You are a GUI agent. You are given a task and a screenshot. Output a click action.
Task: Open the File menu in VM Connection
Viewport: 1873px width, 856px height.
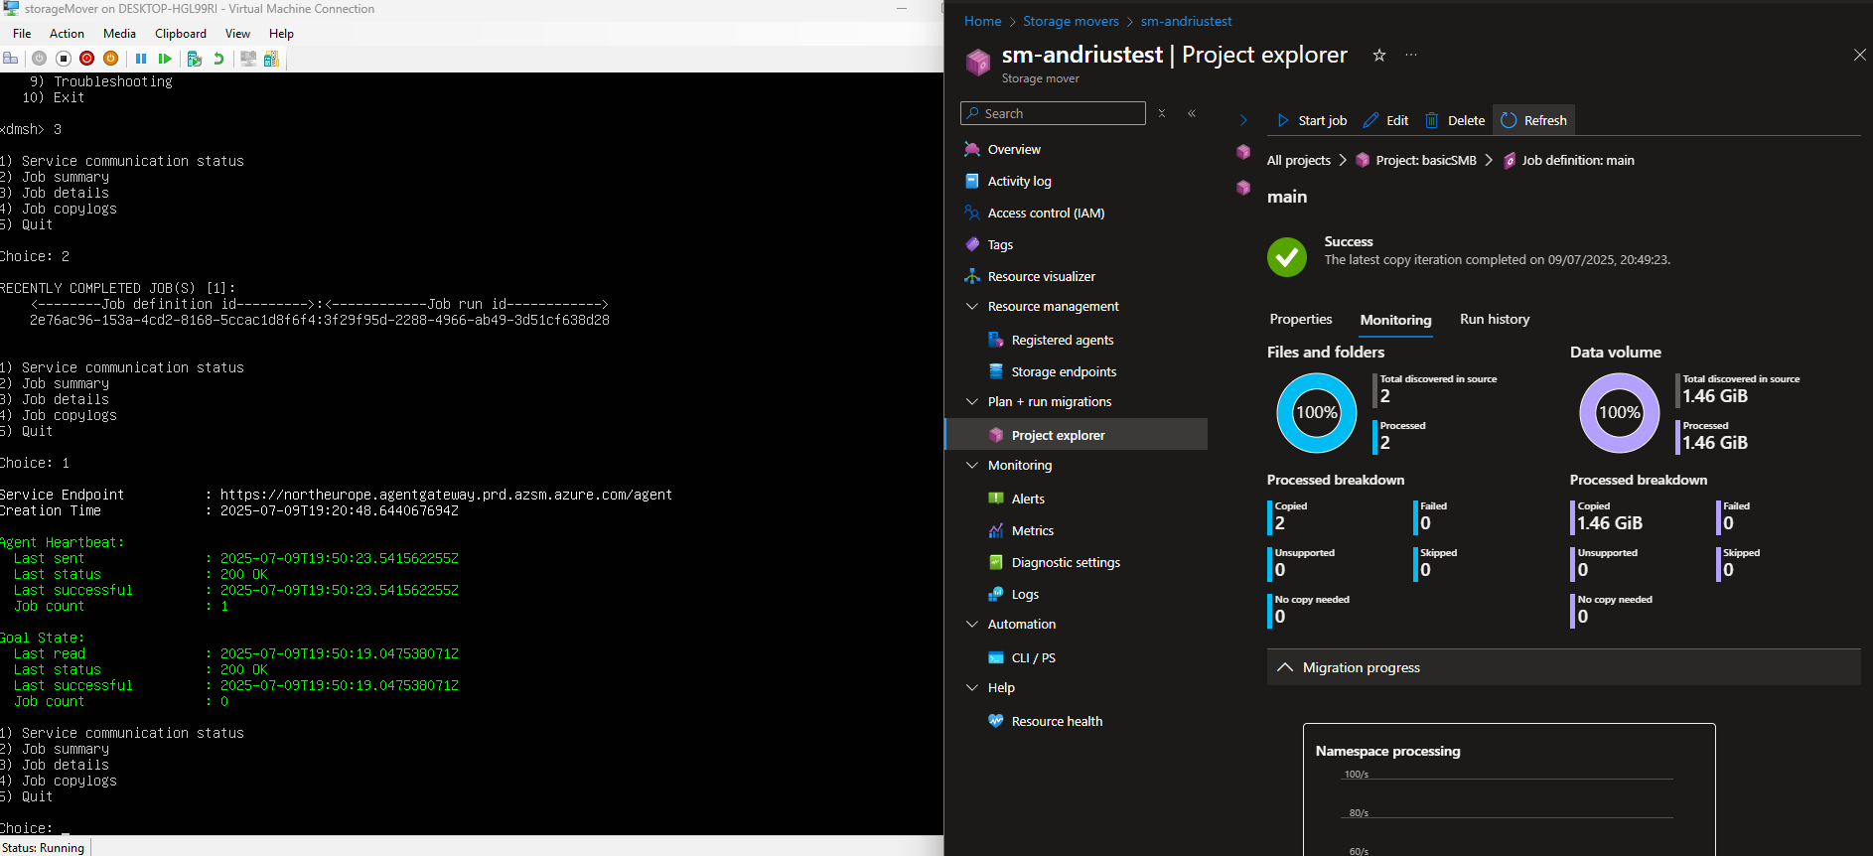[22, 34]
